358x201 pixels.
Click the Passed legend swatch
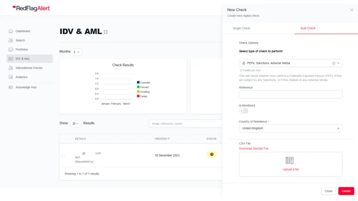pyautogui.click(x=138, y=87)
